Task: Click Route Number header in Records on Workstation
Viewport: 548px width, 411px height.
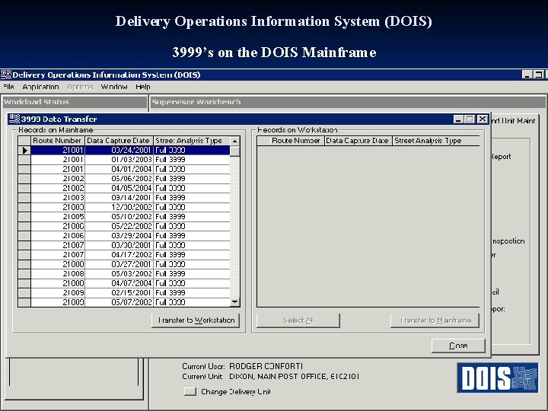Action: tap(295, 141)
